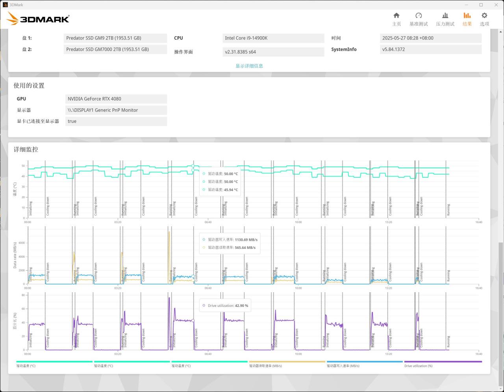Click the v2.31.8385 s64 version value

[273, 52]
